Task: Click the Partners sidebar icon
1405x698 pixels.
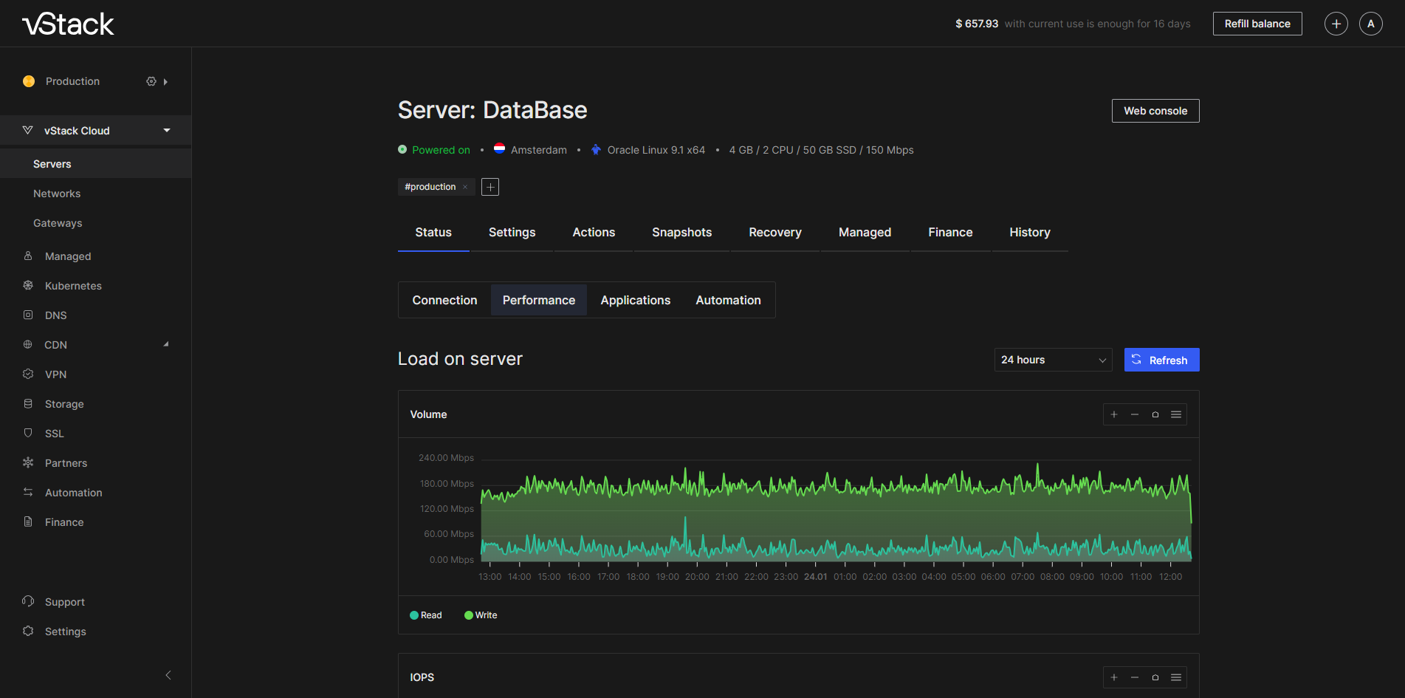Action: (28, 462)
